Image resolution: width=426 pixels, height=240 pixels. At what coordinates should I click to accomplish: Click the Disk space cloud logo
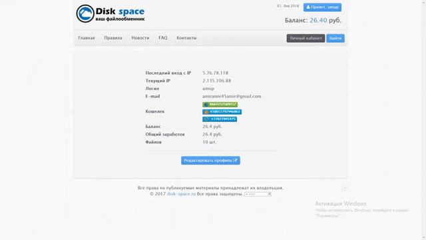pos(110,13)
